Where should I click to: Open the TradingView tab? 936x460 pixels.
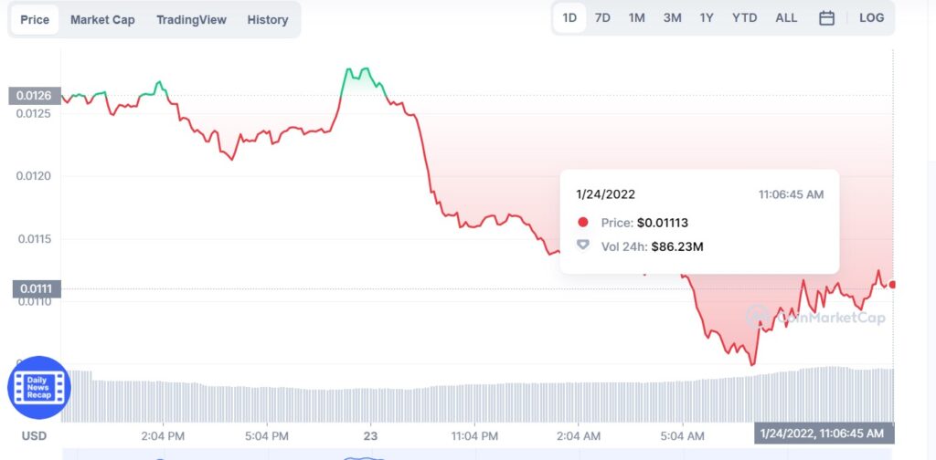(x=192, y=20)
